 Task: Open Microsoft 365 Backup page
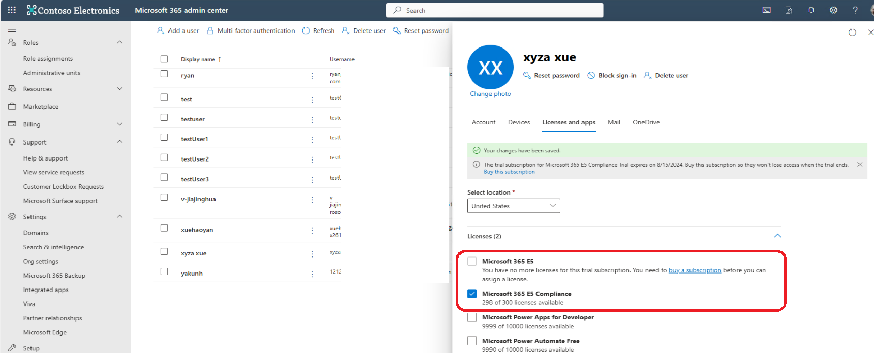(54, 276)
